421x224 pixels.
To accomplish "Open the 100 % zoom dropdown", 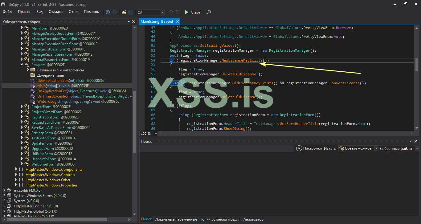I will coord(156,134).
